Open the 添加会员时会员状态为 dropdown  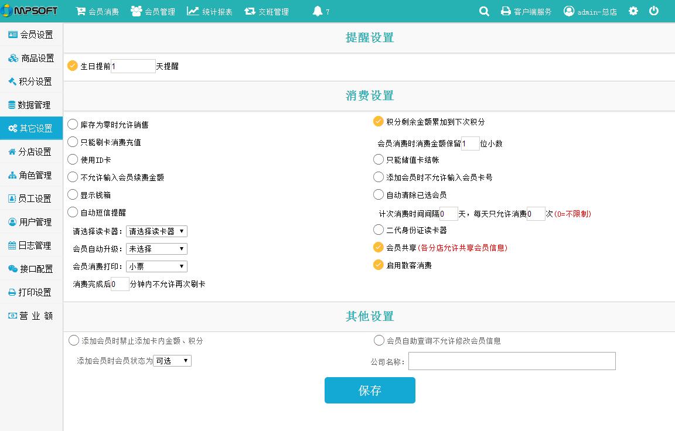[x=172, y=361]
